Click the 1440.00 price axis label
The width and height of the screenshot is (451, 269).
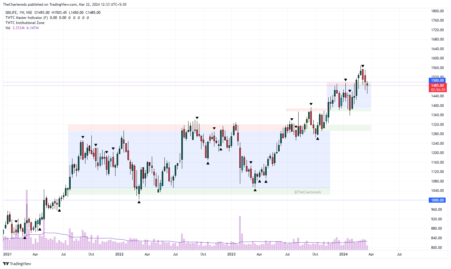point(437,96)
